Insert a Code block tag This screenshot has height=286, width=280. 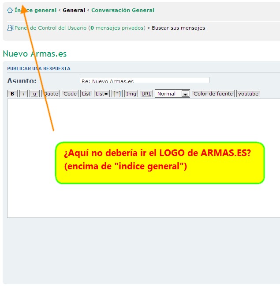(70, 94)
